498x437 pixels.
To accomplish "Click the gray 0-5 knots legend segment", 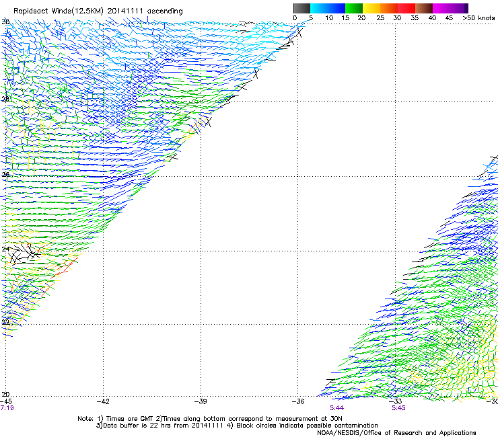I will click(301, 8).
